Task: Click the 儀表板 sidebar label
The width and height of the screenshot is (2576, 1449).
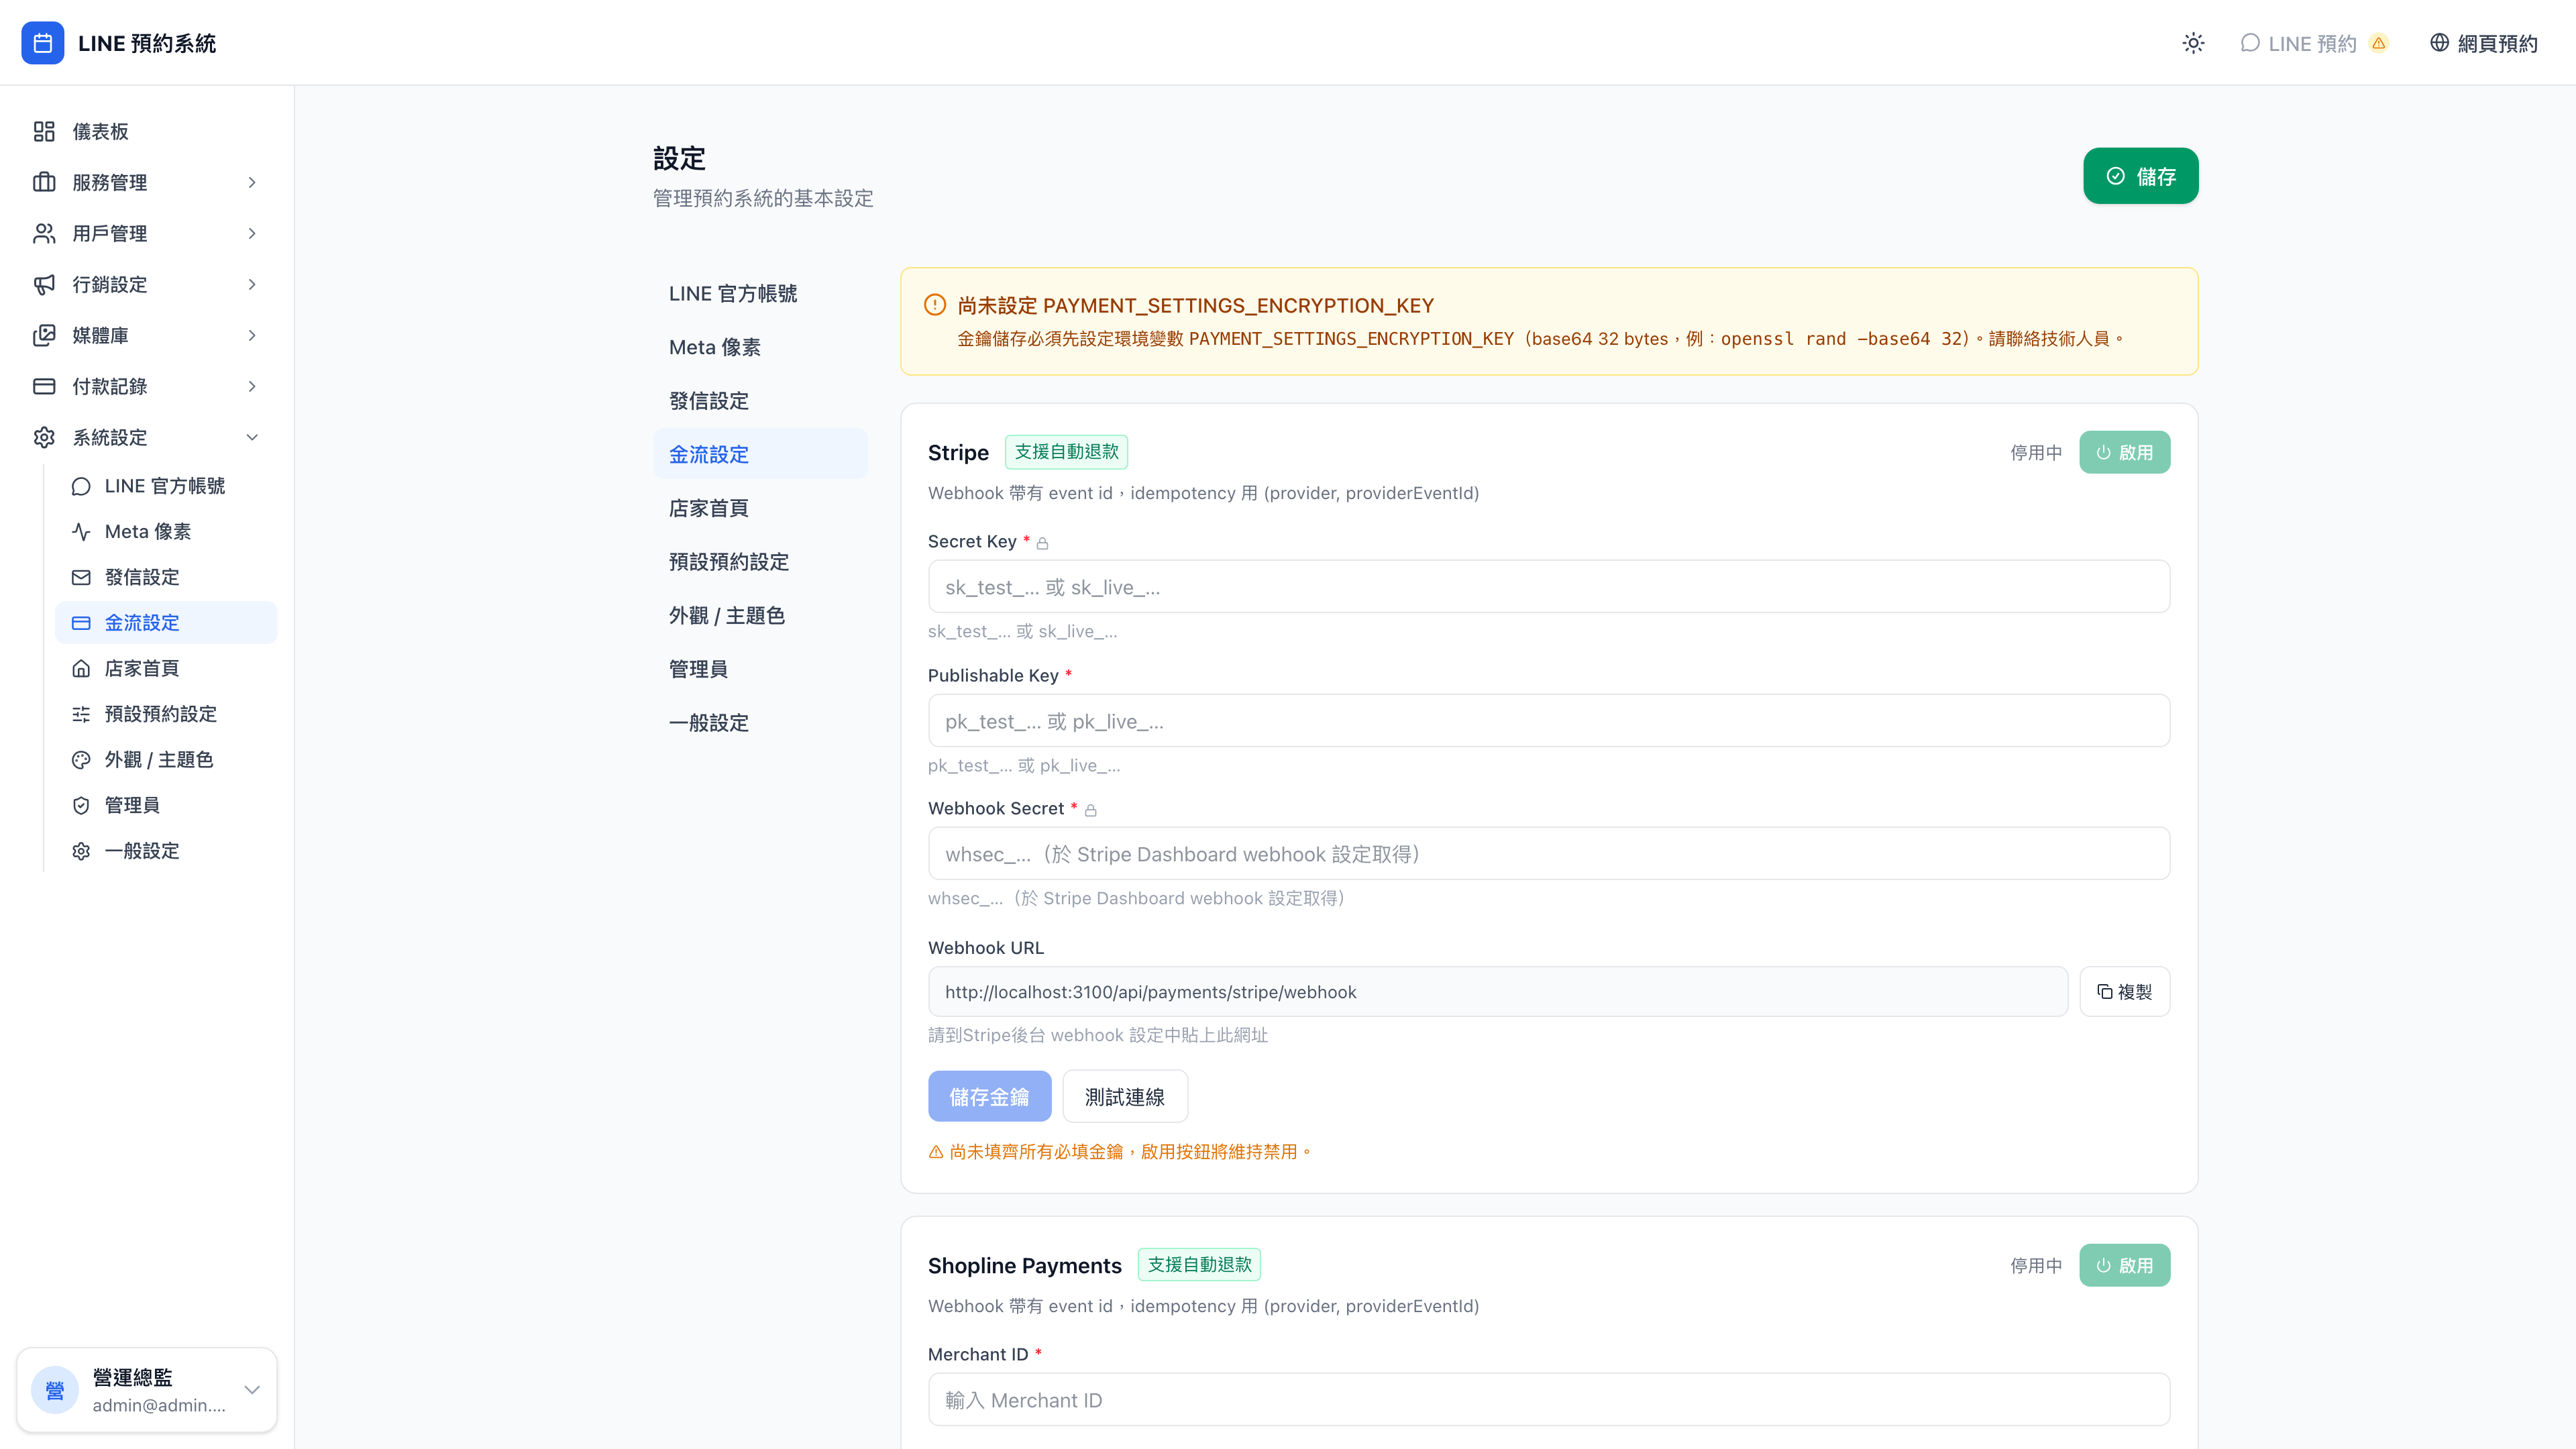Action: [x=100, y=131]
